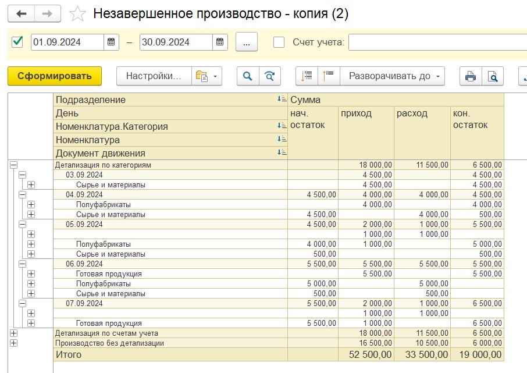527x373 pixels.
Task: Go back with the left arrow button
Action: tap(21, 13)
